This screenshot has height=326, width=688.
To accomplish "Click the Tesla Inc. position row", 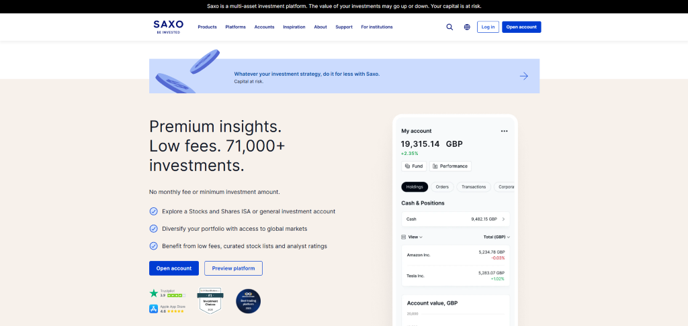I will [x=456, y=276].
